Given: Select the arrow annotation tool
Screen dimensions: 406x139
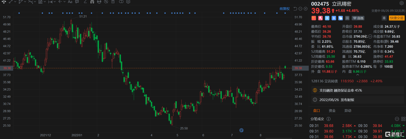Looking at the screenshot, I should [60, 2].
